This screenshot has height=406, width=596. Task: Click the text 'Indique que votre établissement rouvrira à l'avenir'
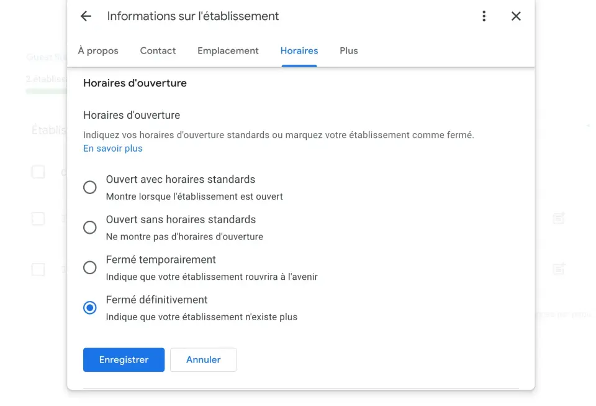pyautogui.click(x=212, y=277)
